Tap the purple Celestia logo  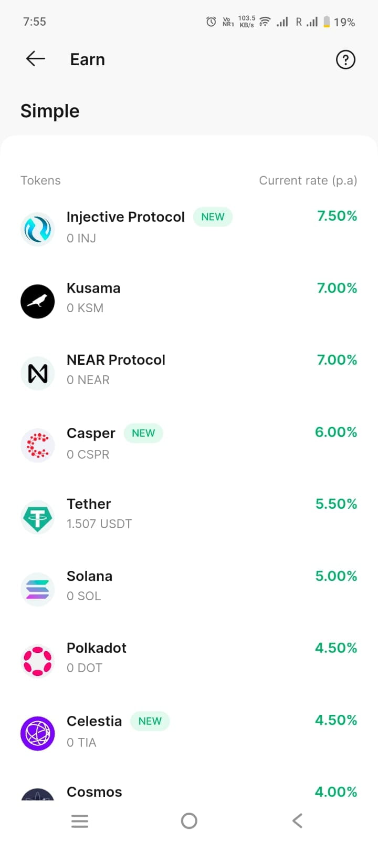click(x=38, y=733)
